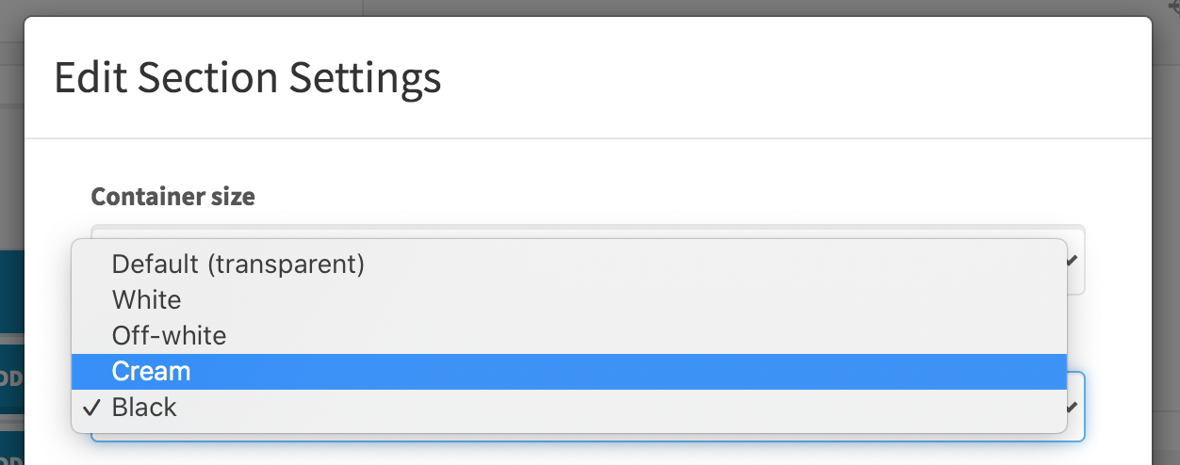Click the partially hidden button at left edge
The height and width of the screenshot is (465, 1180).
pos(11,378)
